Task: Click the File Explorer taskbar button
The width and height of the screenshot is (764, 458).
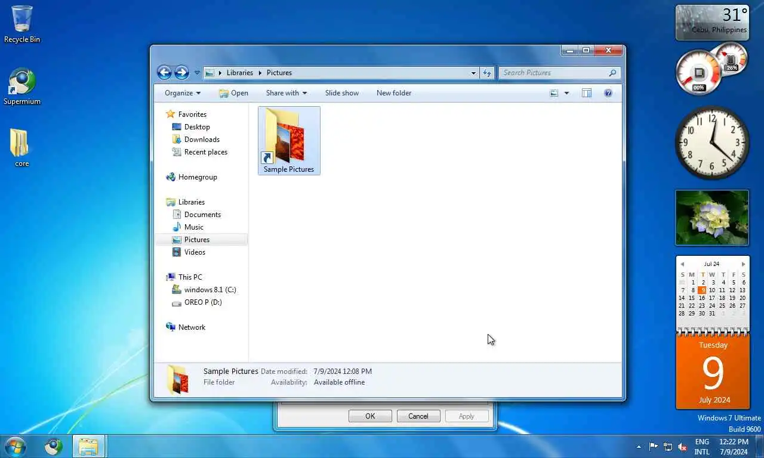Action: click(x=89, y=447)
